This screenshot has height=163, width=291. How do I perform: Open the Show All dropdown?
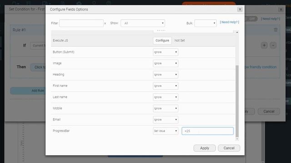point(143,23)
